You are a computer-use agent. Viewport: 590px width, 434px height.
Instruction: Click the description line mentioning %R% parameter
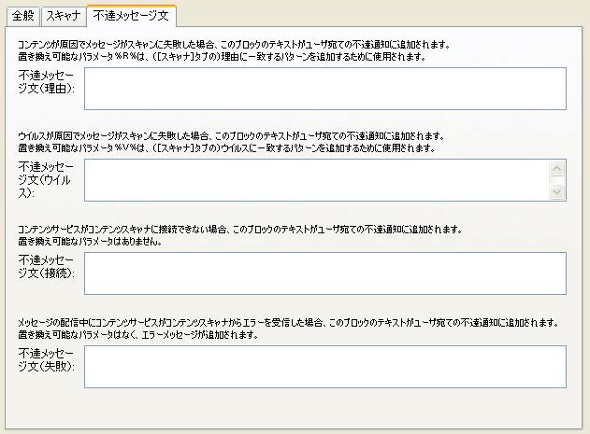(x=222, y=57)
